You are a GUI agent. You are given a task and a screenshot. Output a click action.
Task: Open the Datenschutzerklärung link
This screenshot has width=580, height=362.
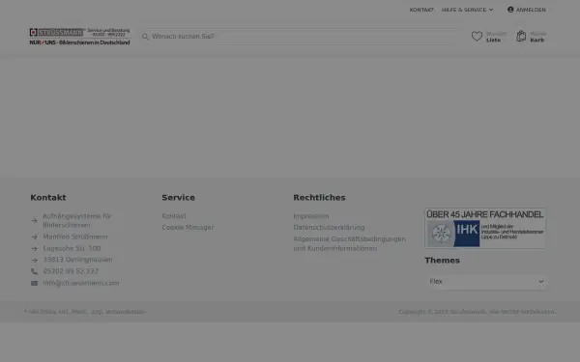click(329, 228)
